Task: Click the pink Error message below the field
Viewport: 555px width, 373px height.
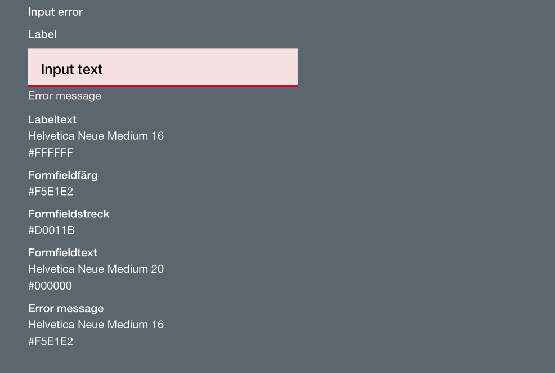Action: pos(65,96)
